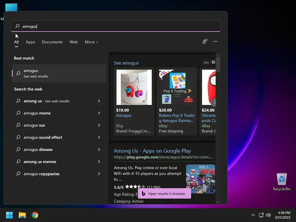This screenshot has width=296, height=222.
Task: Click the search options people icon
Action: pyautogui.click(x=205, y=41)
